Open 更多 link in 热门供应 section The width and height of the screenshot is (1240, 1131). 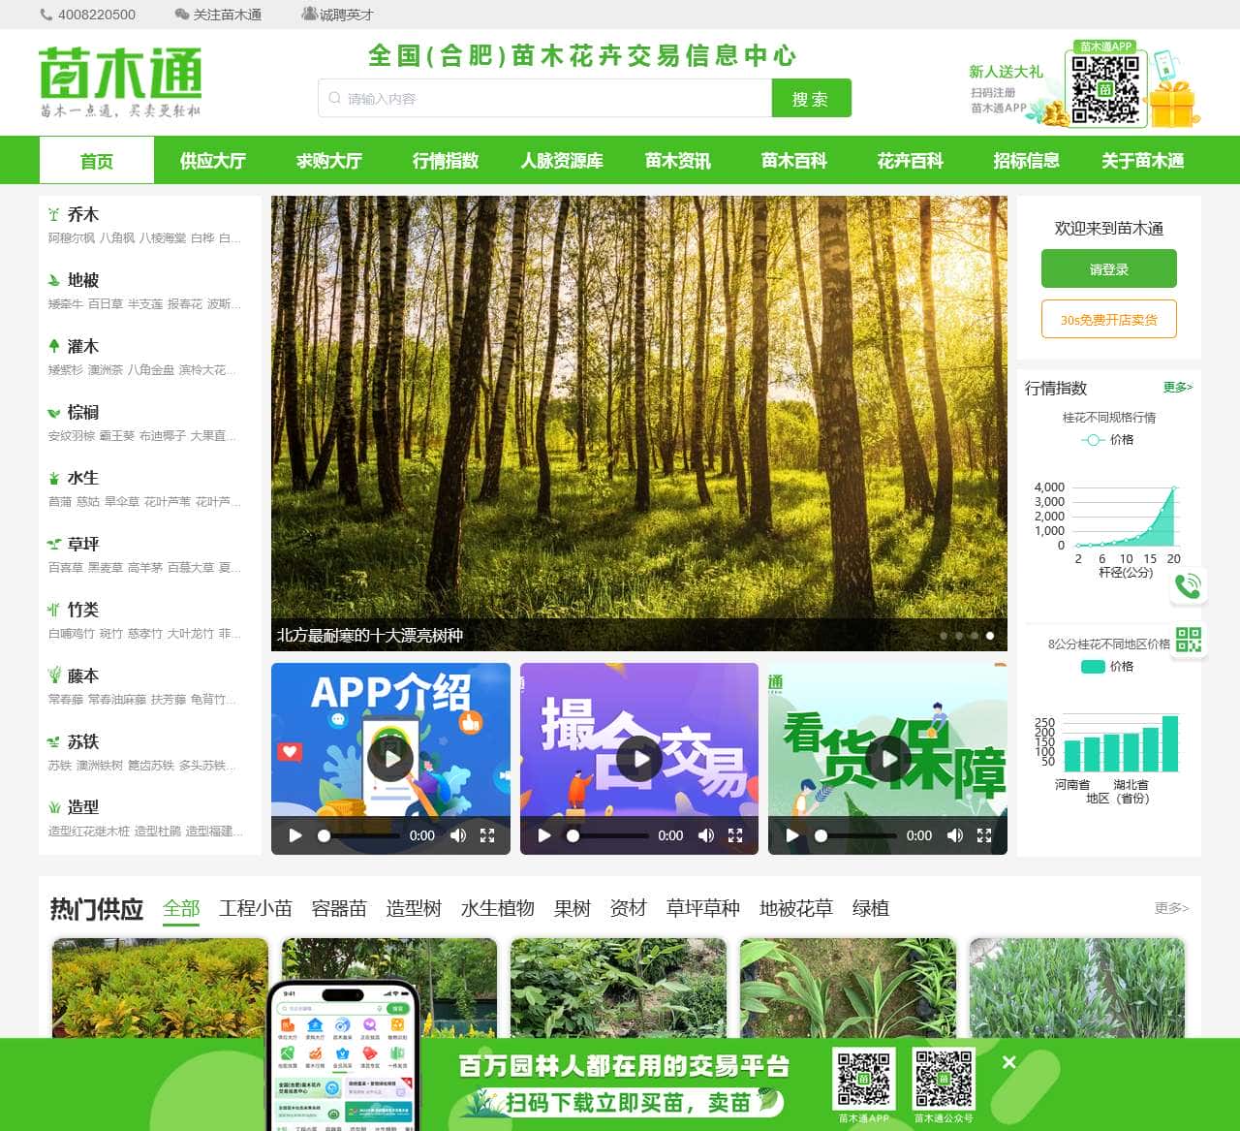[x=1171, y=908]
